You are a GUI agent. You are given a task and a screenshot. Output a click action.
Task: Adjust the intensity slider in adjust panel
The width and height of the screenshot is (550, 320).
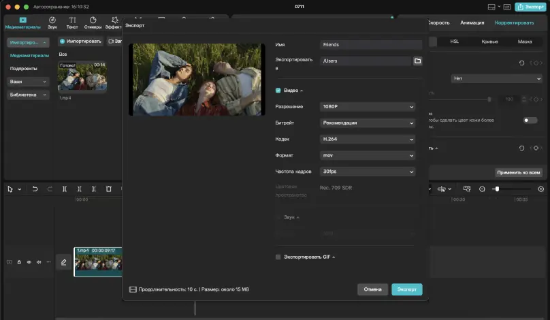tap(459, 99)
